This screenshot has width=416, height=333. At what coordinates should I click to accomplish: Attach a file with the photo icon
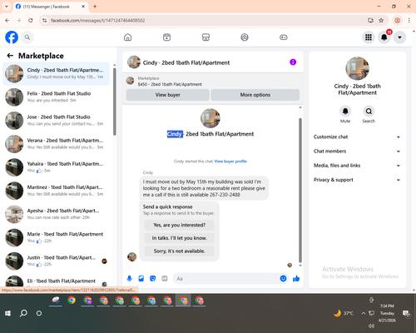141,278
